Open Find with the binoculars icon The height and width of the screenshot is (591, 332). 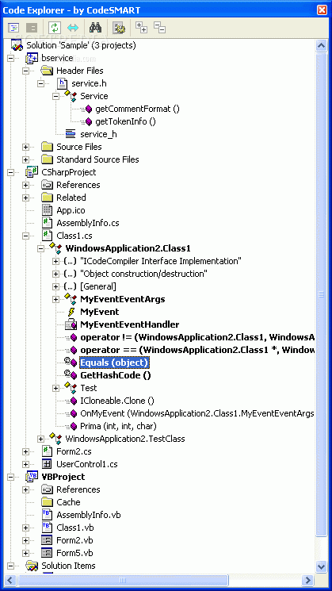point(96,28)
